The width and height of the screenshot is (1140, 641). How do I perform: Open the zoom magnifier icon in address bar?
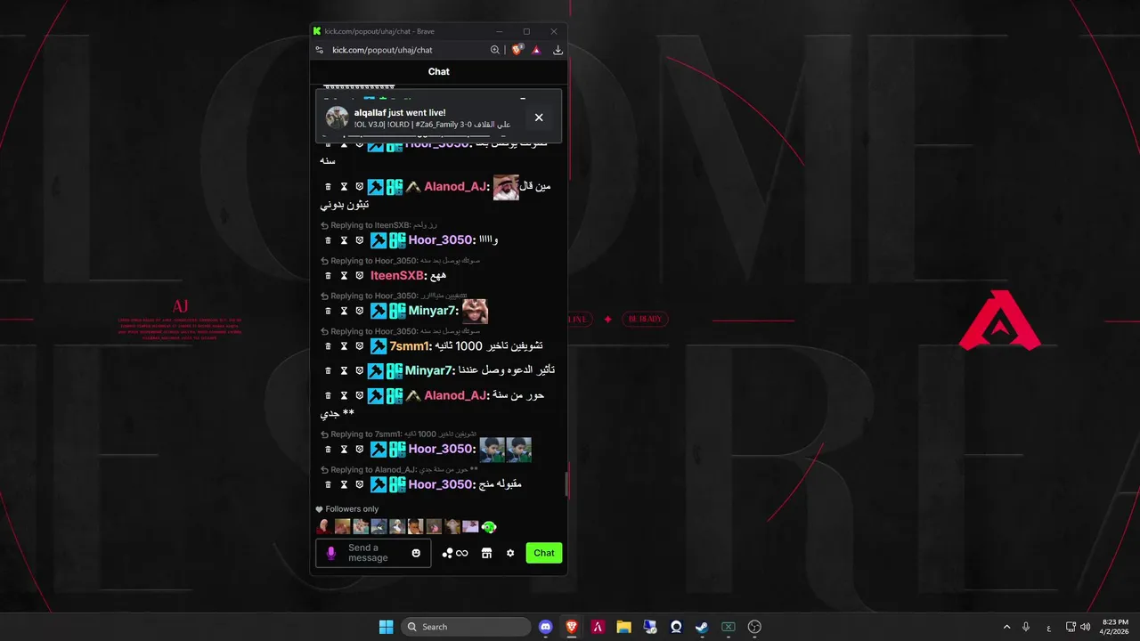(x=495, y=50)
